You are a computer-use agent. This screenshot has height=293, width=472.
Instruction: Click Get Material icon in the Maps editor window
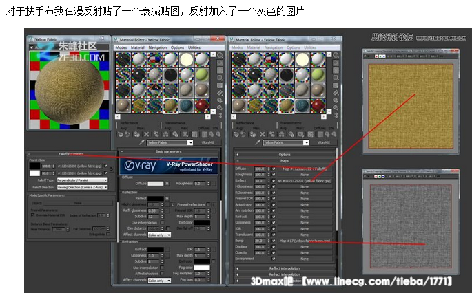pyautogui.click(x=236, y=134)
